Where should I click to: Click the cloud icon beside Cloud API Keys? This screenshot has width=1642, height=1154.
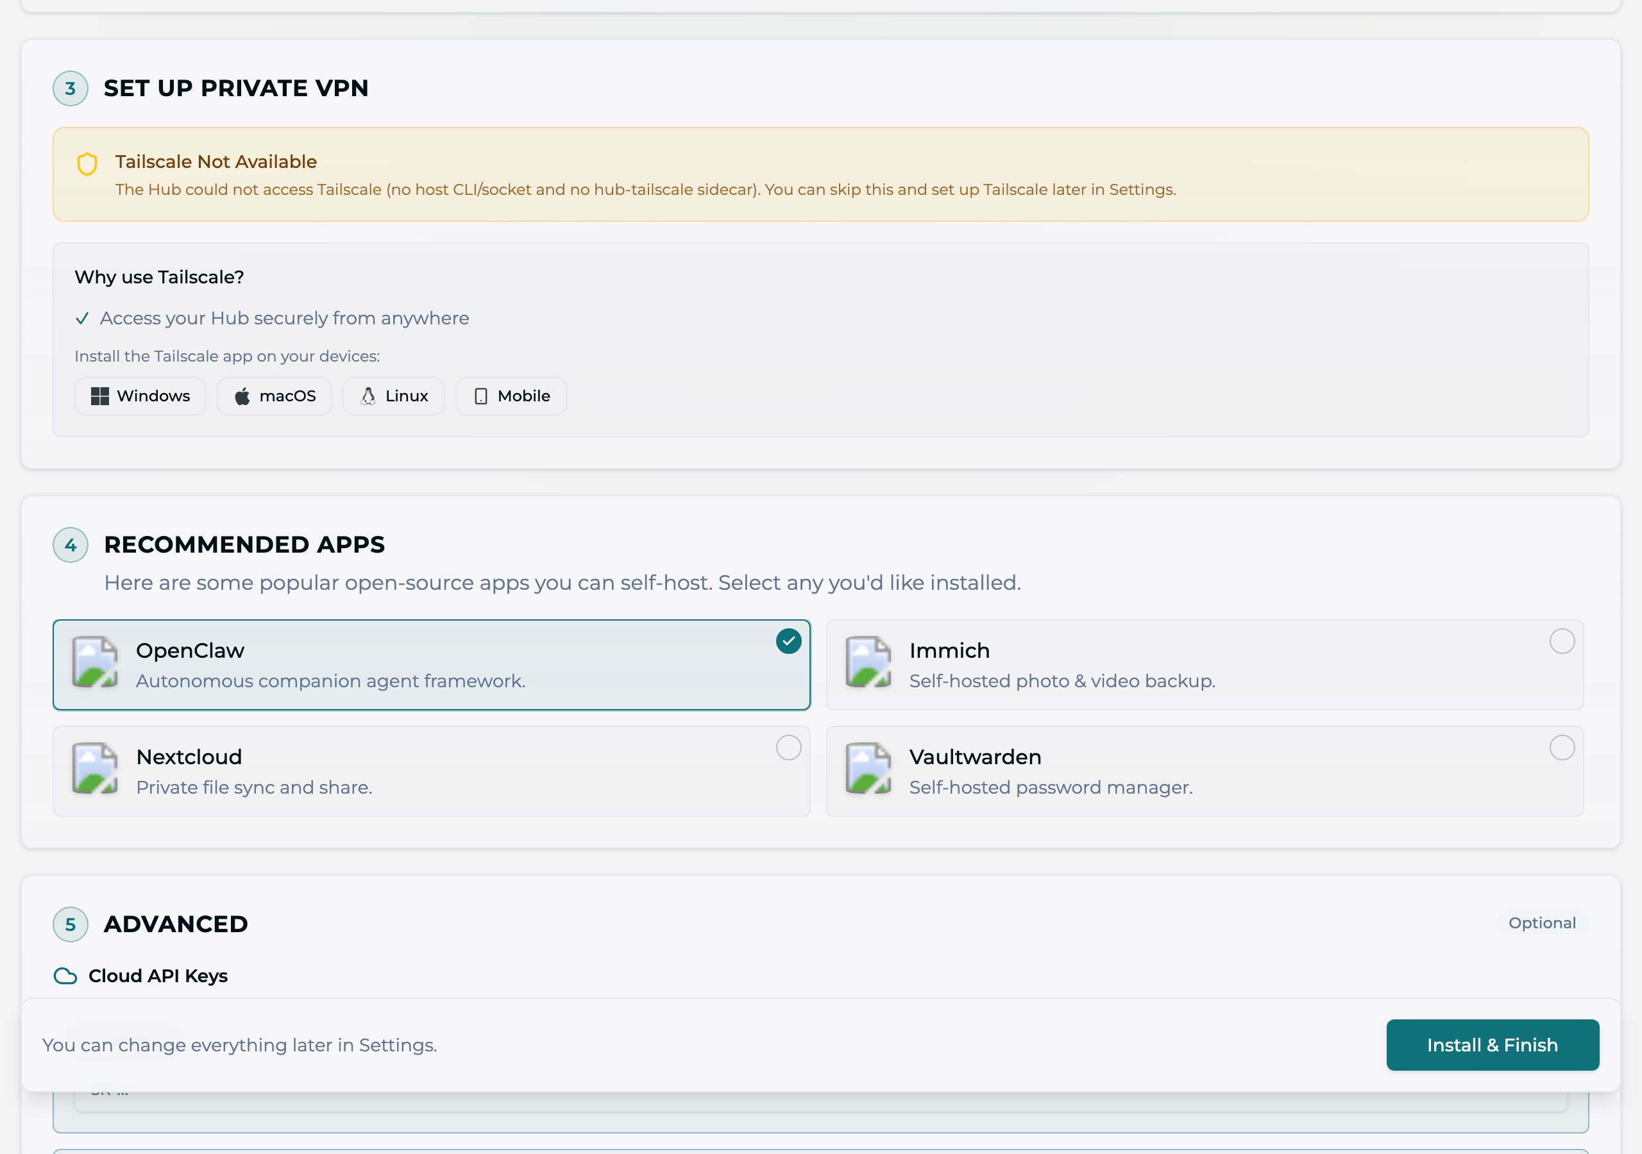pyautogui.click(x=66, y=976)
